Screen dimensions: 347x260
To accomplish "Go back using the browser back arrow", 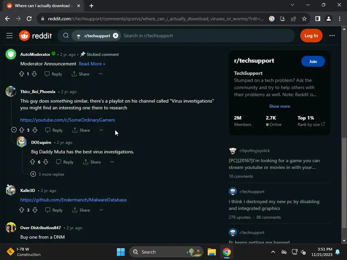I will 7,19.
